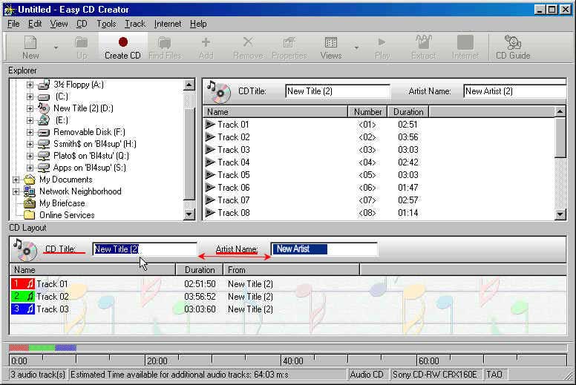
Task: Expand the (E:) drive node
Action: tap(30, 120)
